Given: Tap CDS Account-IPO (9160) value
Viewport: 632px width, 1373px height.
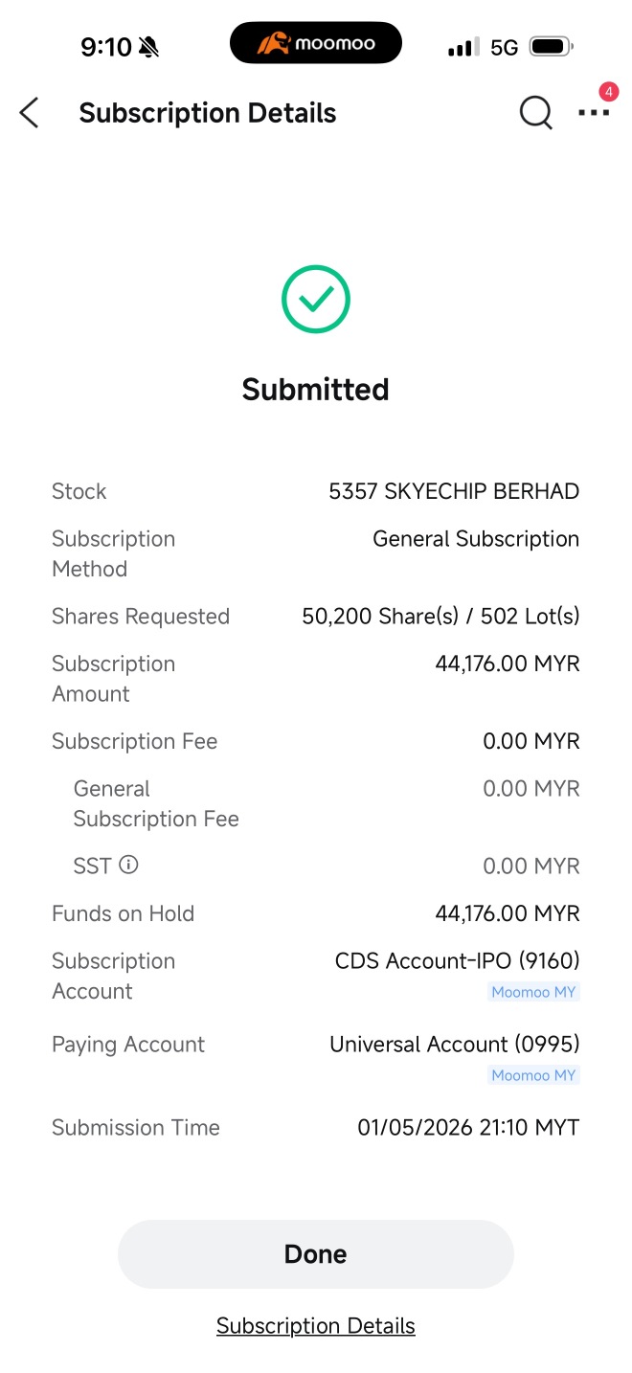Looking at the screenshot, I should 458,960.
